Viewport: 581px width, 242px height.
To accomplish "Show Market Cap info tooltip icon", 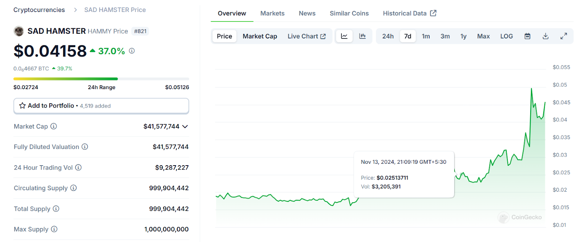I will pos(54,126).
